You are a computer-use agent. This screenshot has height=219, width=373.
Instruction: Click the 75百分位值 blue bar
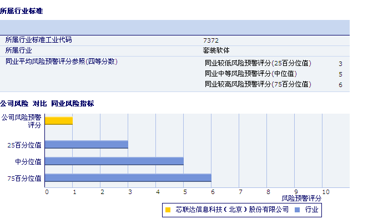(x=128, y=177)
